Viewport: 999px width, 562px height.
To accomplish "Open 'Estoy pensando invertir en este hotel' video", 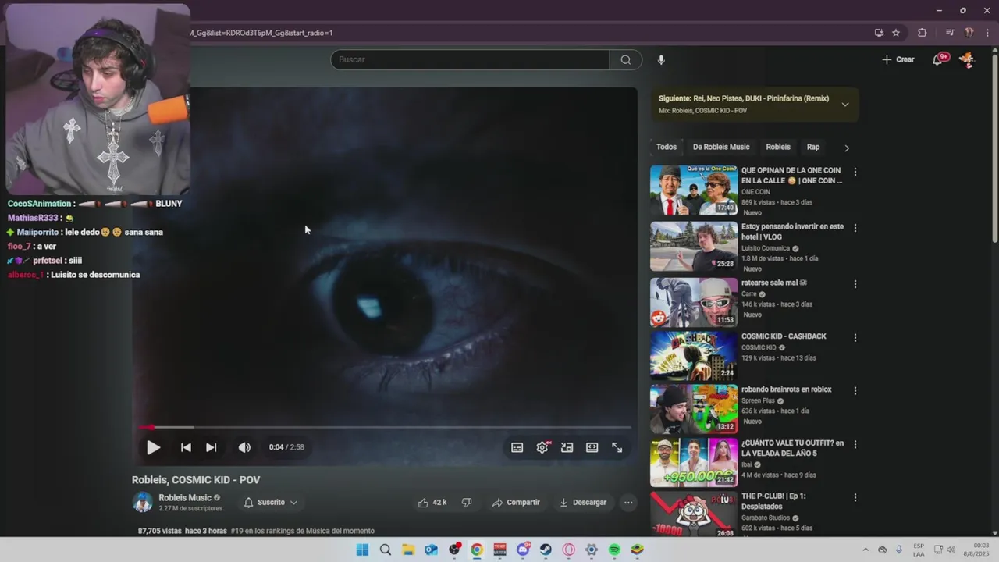I will coord(792,232).
